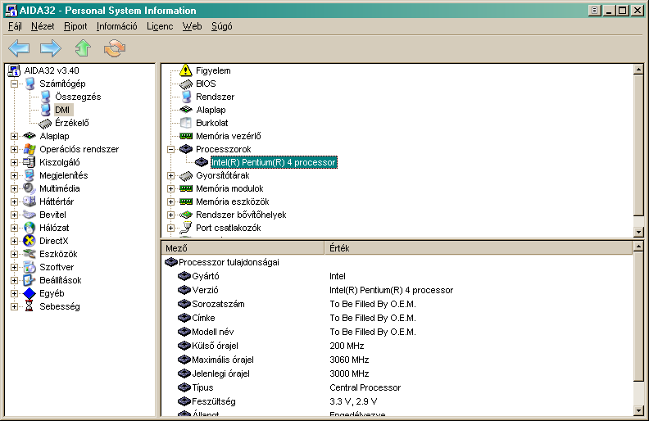Click the Sorozatszám row
Image resolution: width=649 pixels, height=421 pixels.
coord(397,304)
